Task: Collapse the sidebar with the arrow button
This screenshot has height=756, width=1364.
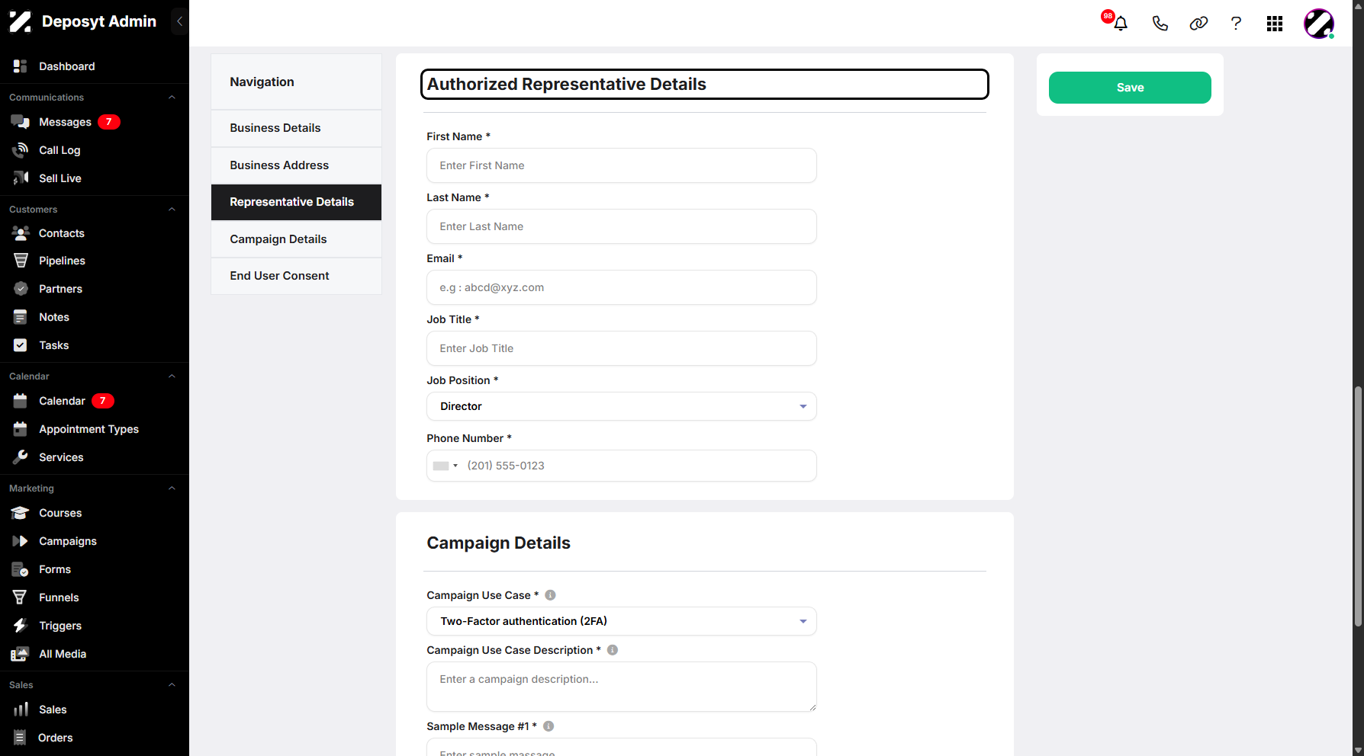Action: [x=179, y=21]
